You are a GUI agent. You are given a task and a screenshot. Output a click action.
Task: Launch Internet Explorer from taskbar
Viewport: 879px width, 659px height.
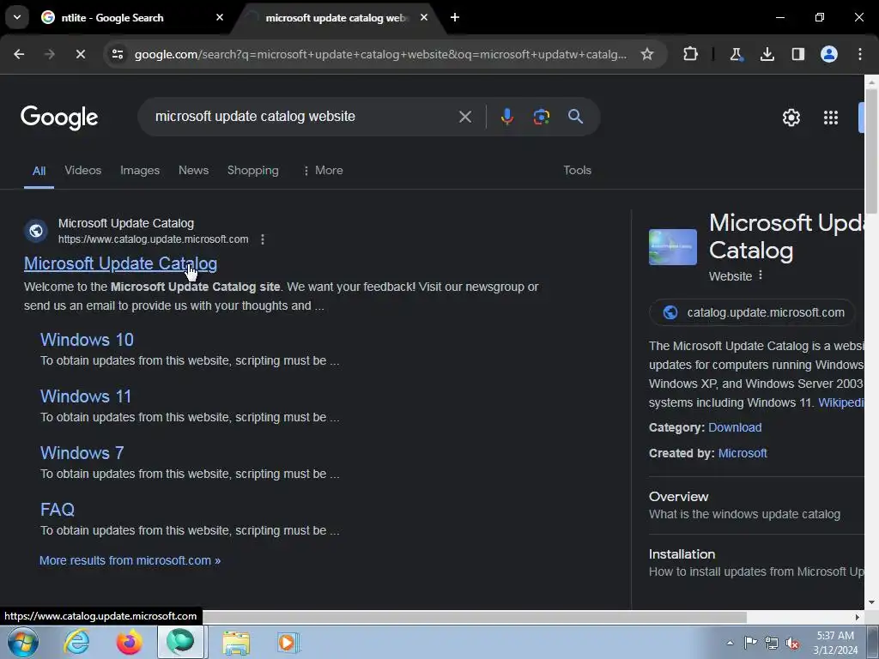pos(76,642)
